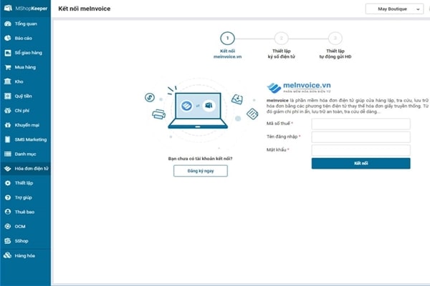Select Sổ giao hàng sidebar icon
This screenshot has height=286, width=430.
click(x=8, y=53)
